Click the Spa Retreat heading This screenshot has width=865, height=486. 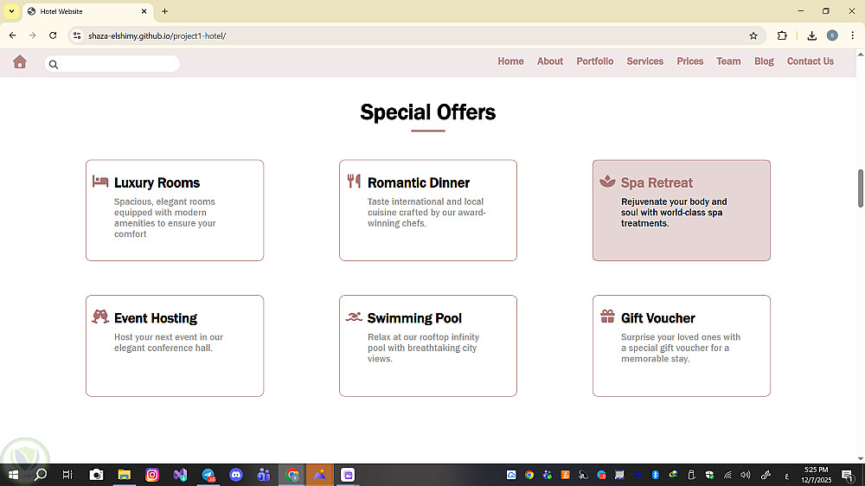(x=657, y=182)
